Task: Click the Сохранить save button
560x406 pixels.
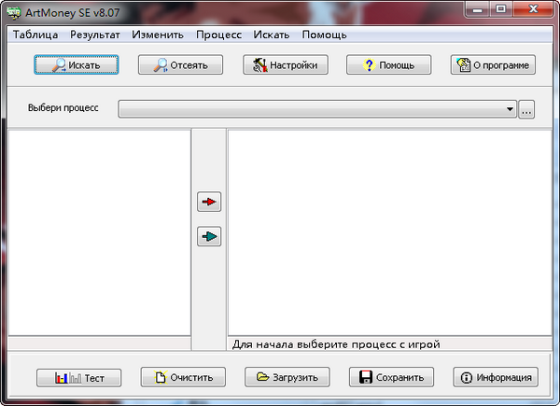Action: 391,377
